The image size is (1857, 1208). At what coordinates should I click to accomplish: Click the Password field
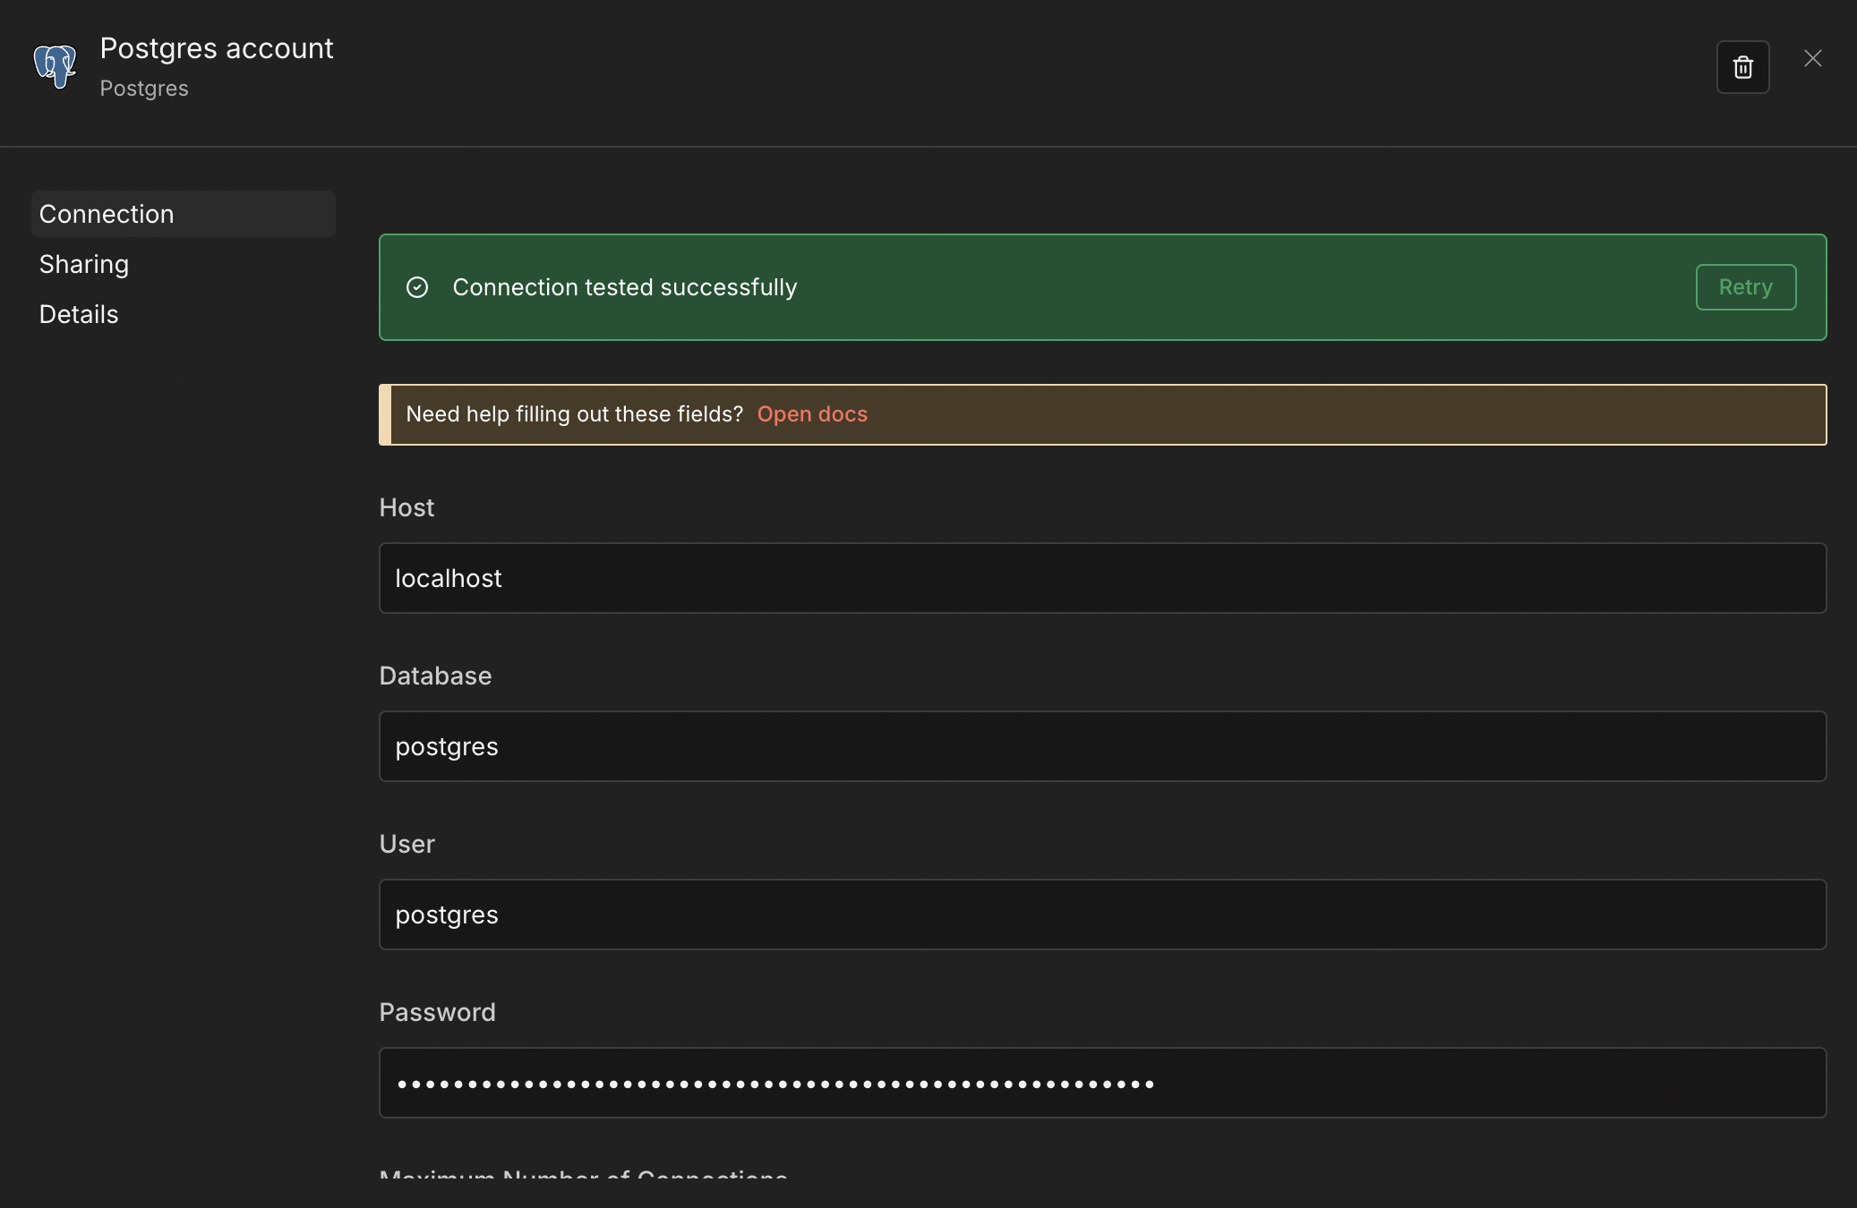coord(1101,1083)
